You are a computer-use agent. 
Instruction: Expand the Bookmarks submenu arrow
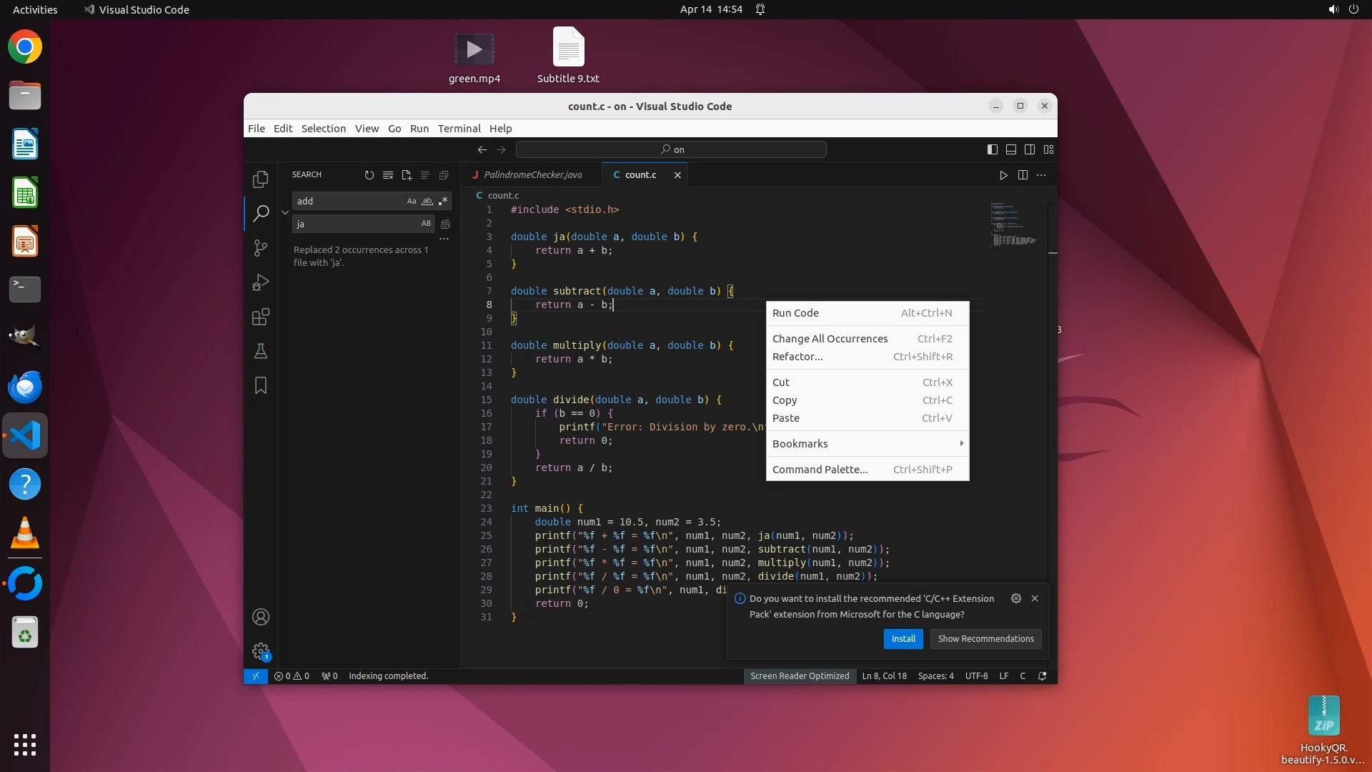tap(961, 444)
